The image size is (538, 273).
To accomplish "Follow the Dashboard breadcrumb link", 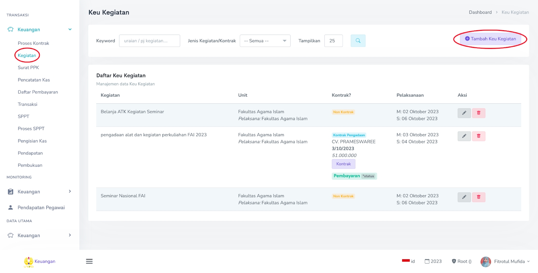I will (x=480, y=12).
